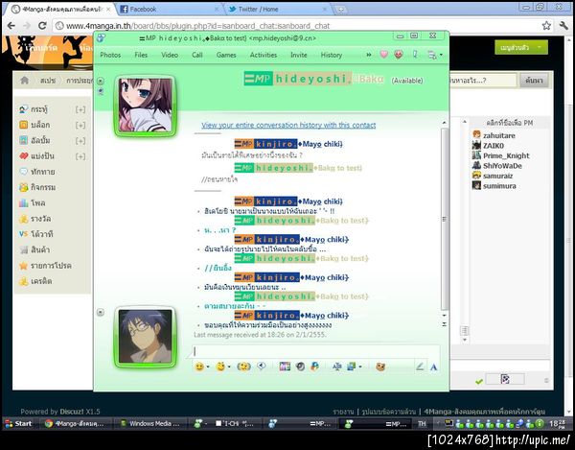
Task: Expand the บล็อก [+] item
Action: pyautogui.click(x=80, y=125)
